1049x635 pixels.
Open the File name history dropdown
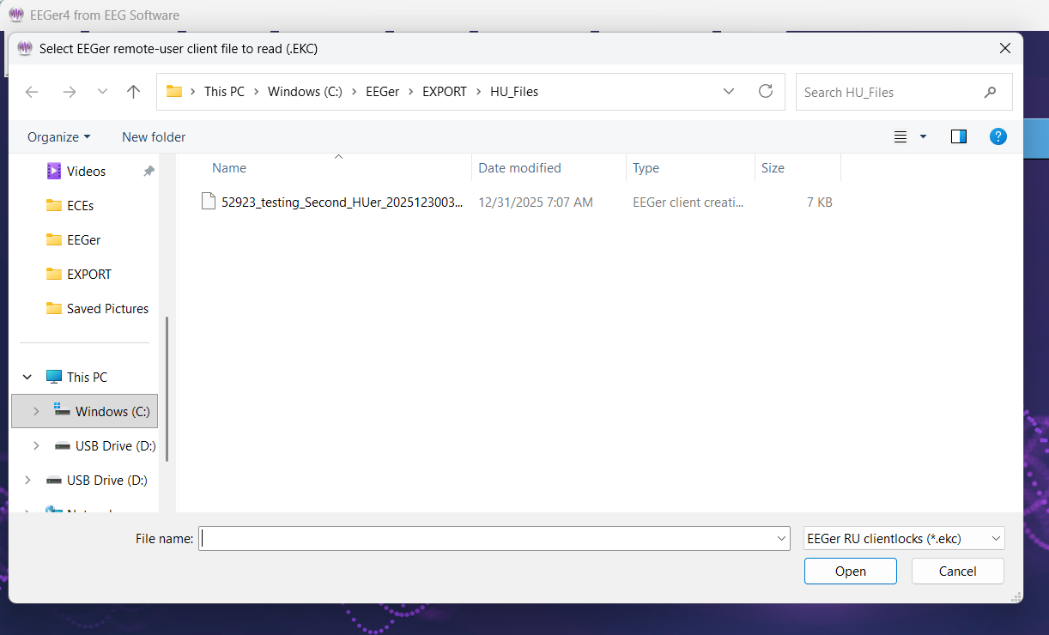(782, 538)
